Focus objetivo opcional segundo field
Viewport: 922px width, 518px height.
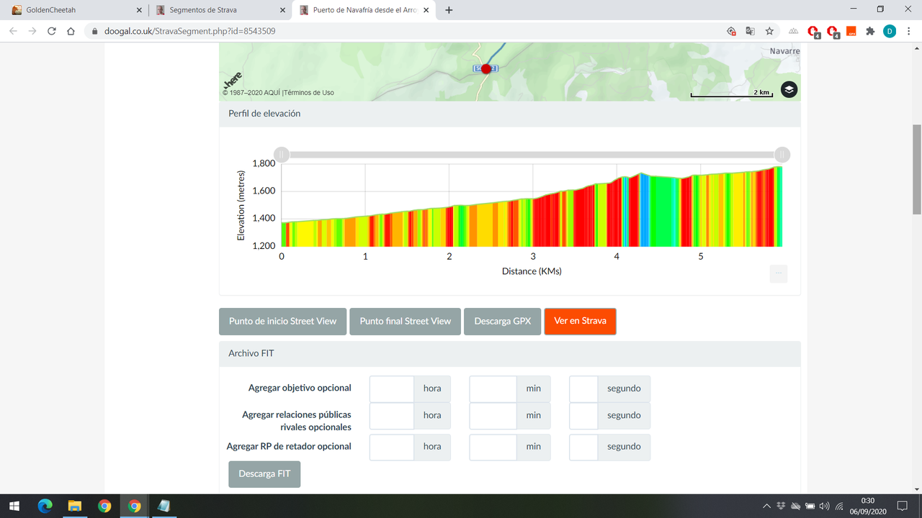(x=583, y=388)
